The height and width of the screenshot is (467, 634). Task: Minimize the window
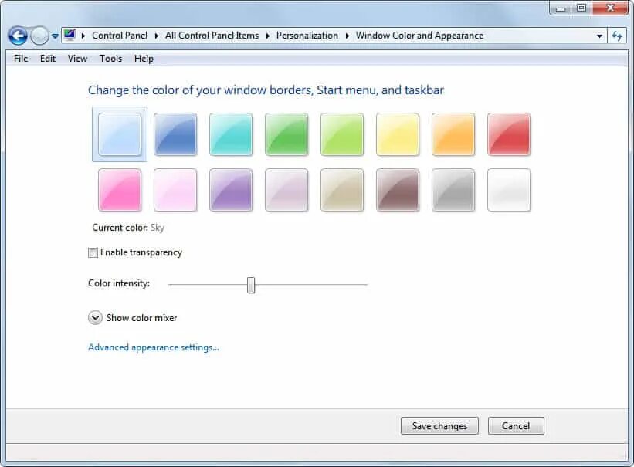561,8
